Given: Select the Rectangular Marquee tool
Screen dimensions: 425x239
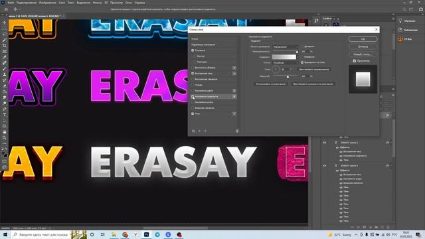Looking at the screenshot, I should pyautogui.click(x=5, y=28).
